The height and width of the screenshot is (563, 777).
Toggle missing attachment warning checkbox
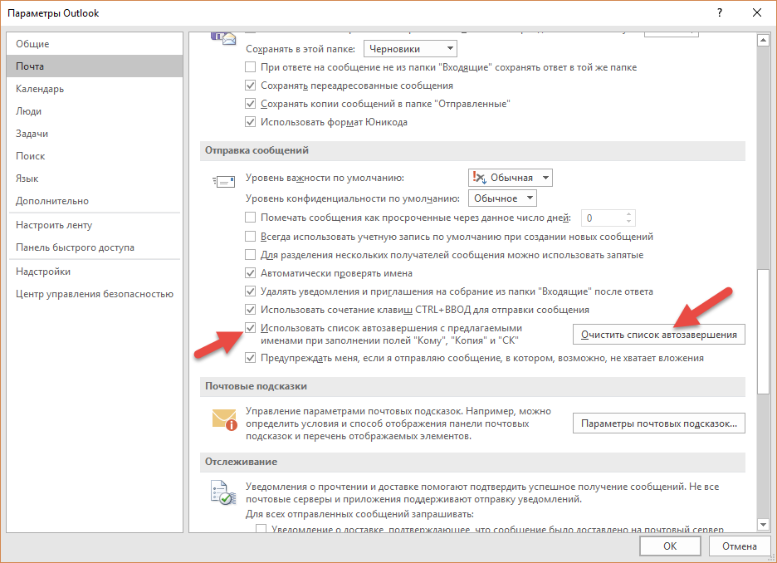250,358
